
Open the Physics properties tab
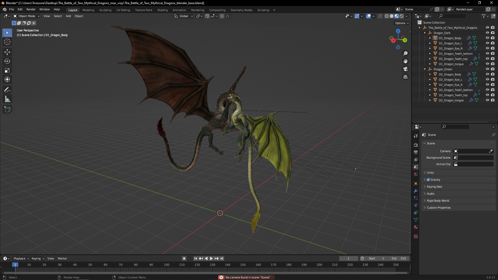[416, 205]
